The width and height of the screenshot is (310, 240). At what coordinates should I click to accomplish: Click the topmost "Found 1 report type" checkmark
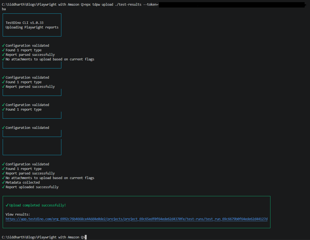point(3,50)
